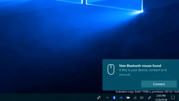Screen dimensions: 179x101
Task: Expand hidden tray icons with the chevron
Action: [107, 98]
